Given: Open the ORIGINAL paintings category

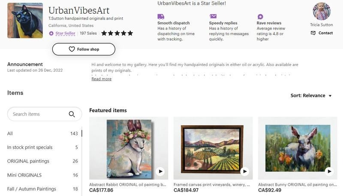Looking at the screenshot, I should [x=28, y=161].
